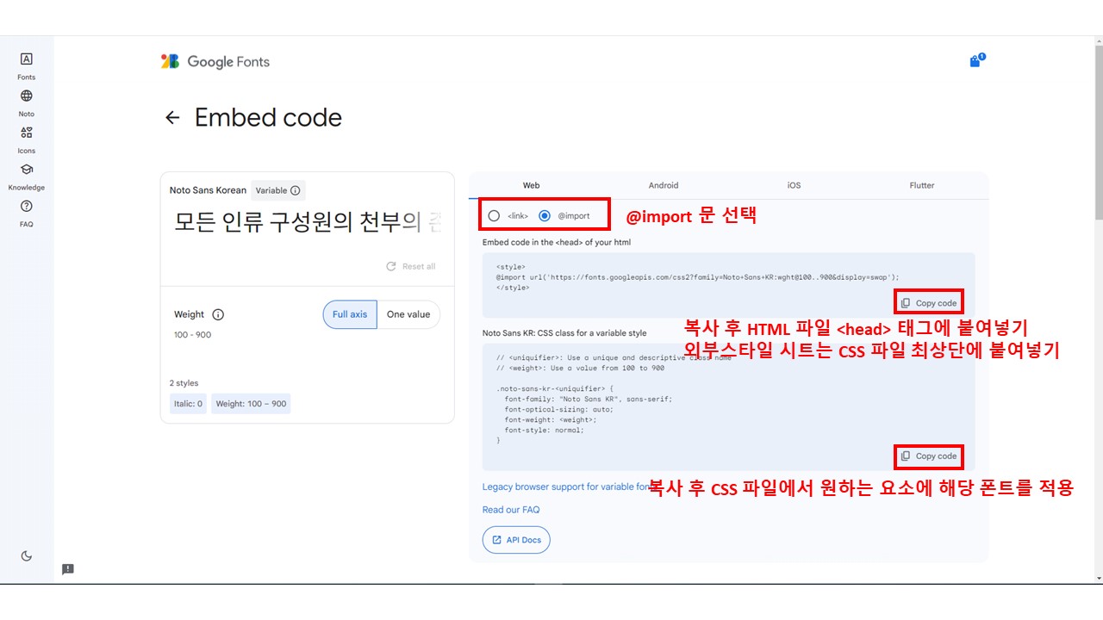The height and width of the screenshot is (620, 1103).
Task: Open the Read our FAQ link
Action: (511, 510)
